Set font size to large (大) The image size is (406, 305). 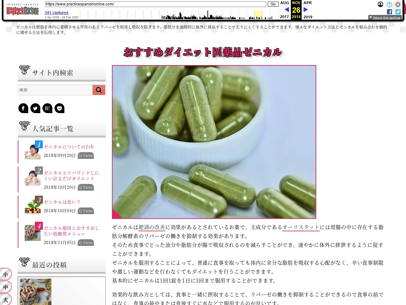[5, 299]
